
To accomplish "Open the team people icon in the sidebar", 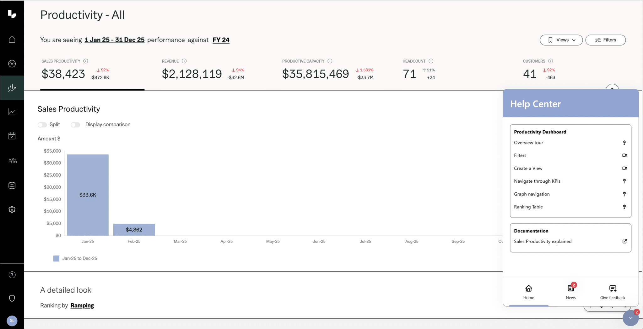I will 12,160.
